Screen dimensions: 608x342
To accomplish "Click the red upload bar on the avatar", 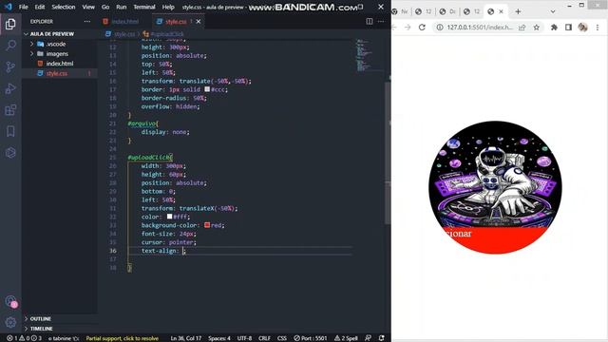I will click(496, 239).
